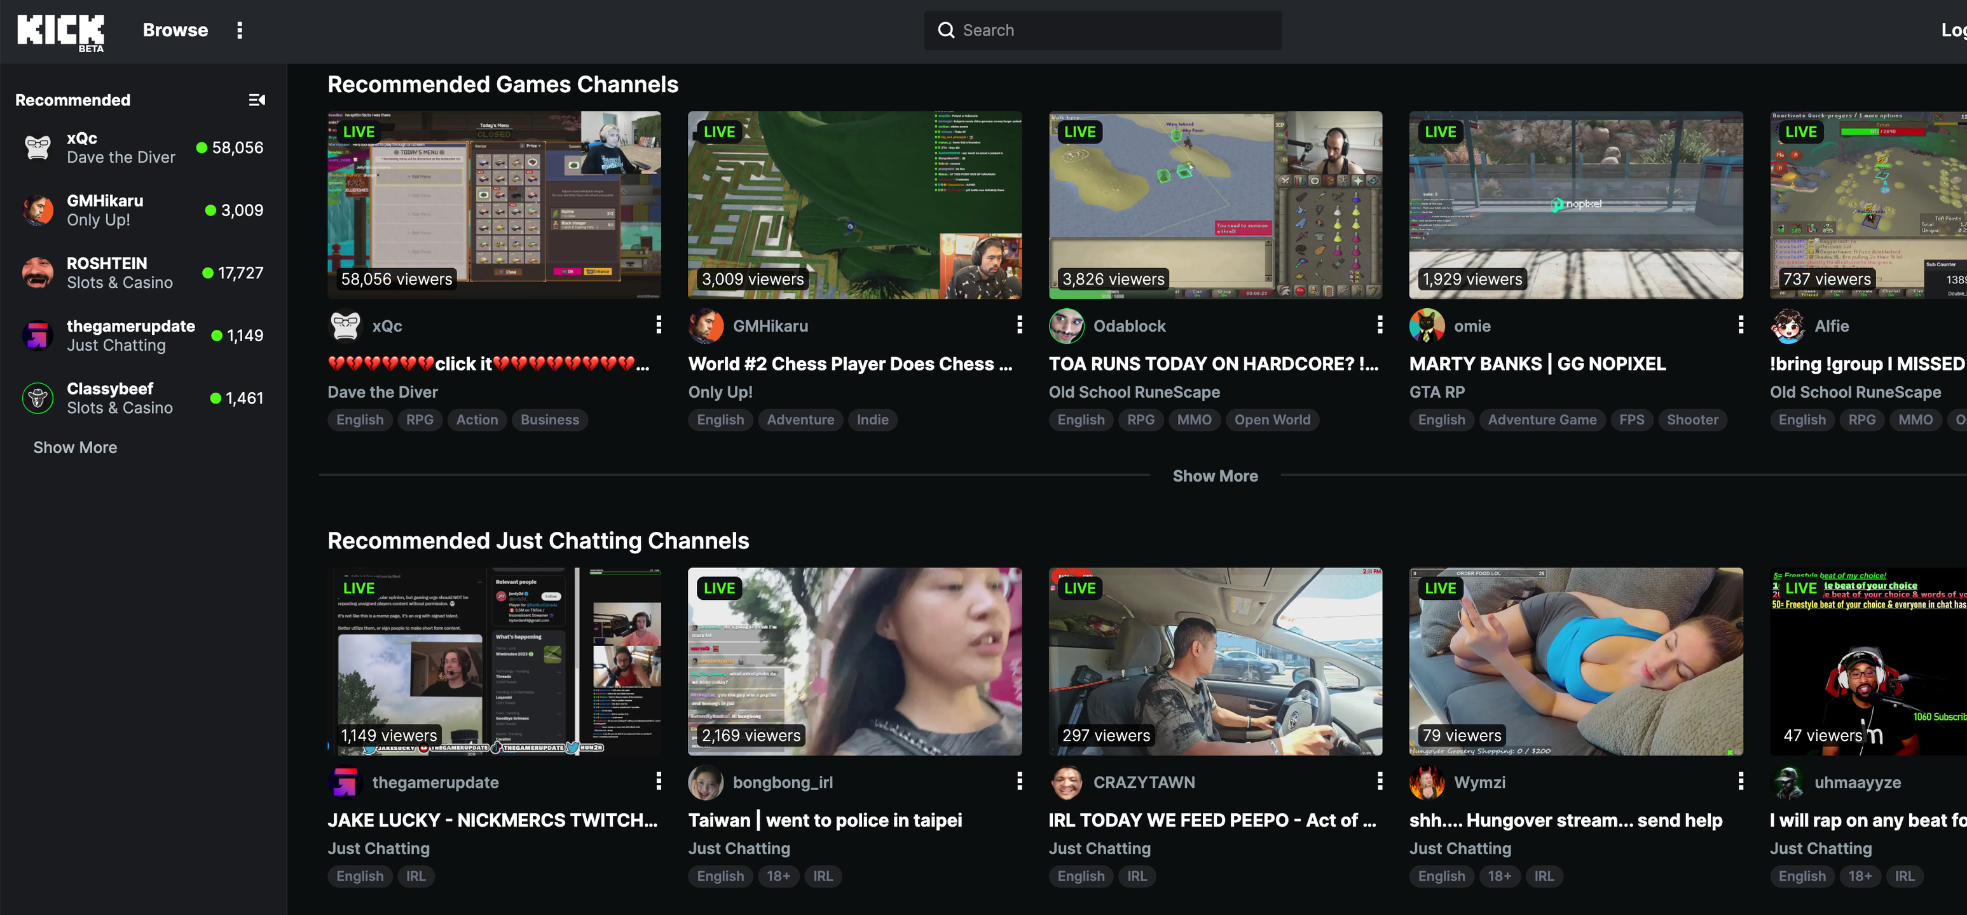Screen dimensions: 1967x915
Task: Click Odablock's channel avatar
Action: click(x=1067, y=326)
